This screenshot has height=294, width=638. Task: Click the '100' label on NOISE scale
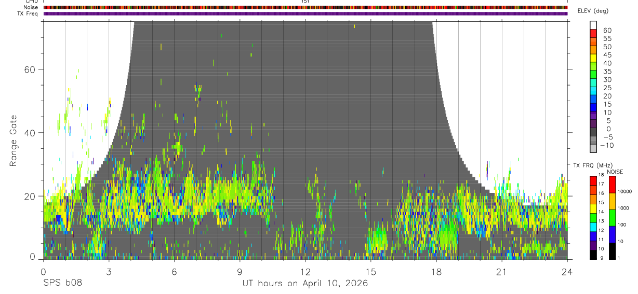[622, 225]
